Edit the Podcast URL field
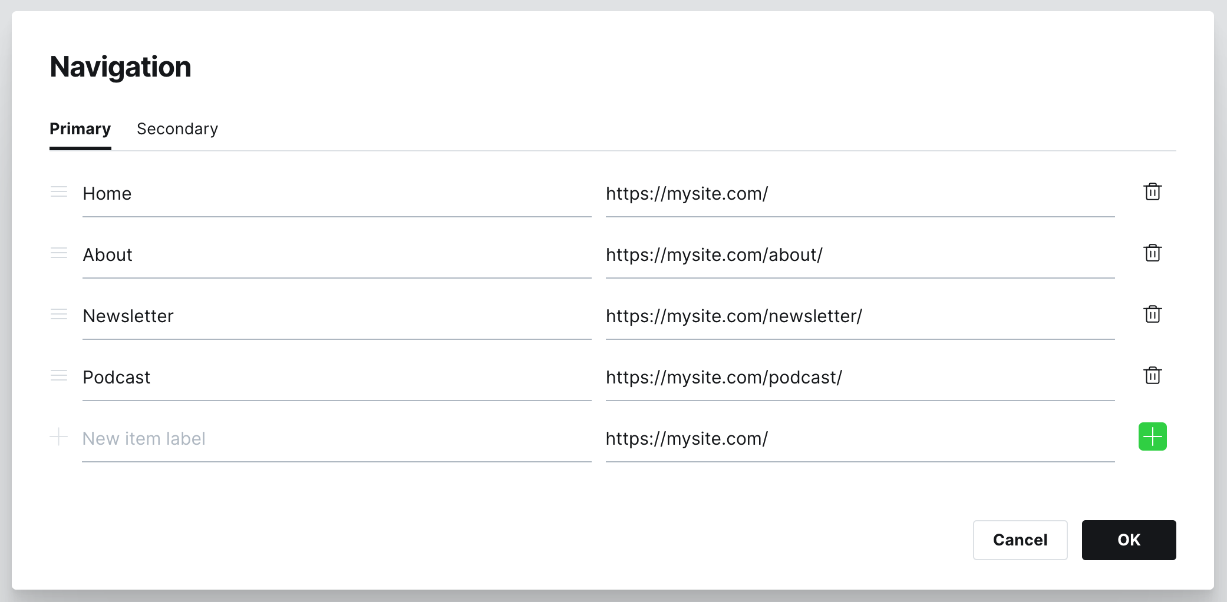1227x602 pixels. pos(860,378)
